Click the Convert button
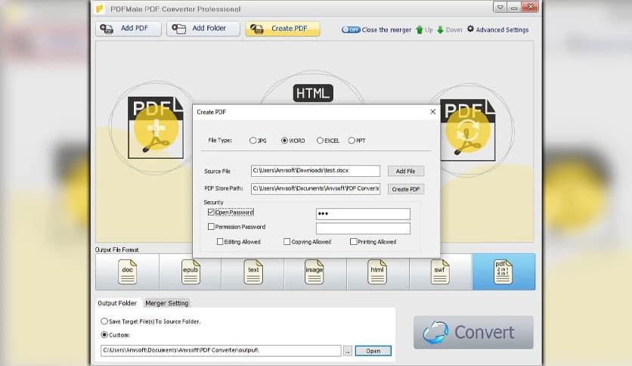The width and height of the screenshot is (632, 366). (473, 333)
